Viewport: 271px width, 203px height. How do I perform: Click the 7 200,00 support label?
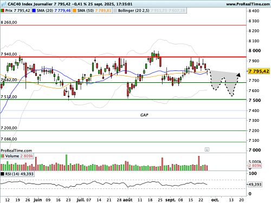[x=9, y=128]
